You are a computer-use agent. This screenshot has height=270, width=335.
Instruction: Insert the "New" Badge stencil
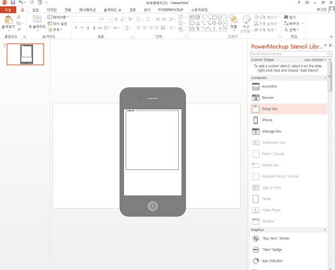(289, 249)
